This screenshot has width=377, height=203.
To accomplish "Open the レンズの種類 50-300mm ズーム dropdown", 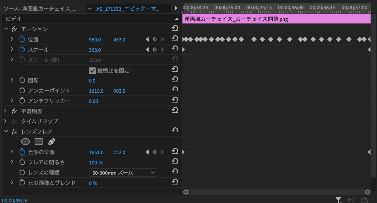I will (123, 172).
